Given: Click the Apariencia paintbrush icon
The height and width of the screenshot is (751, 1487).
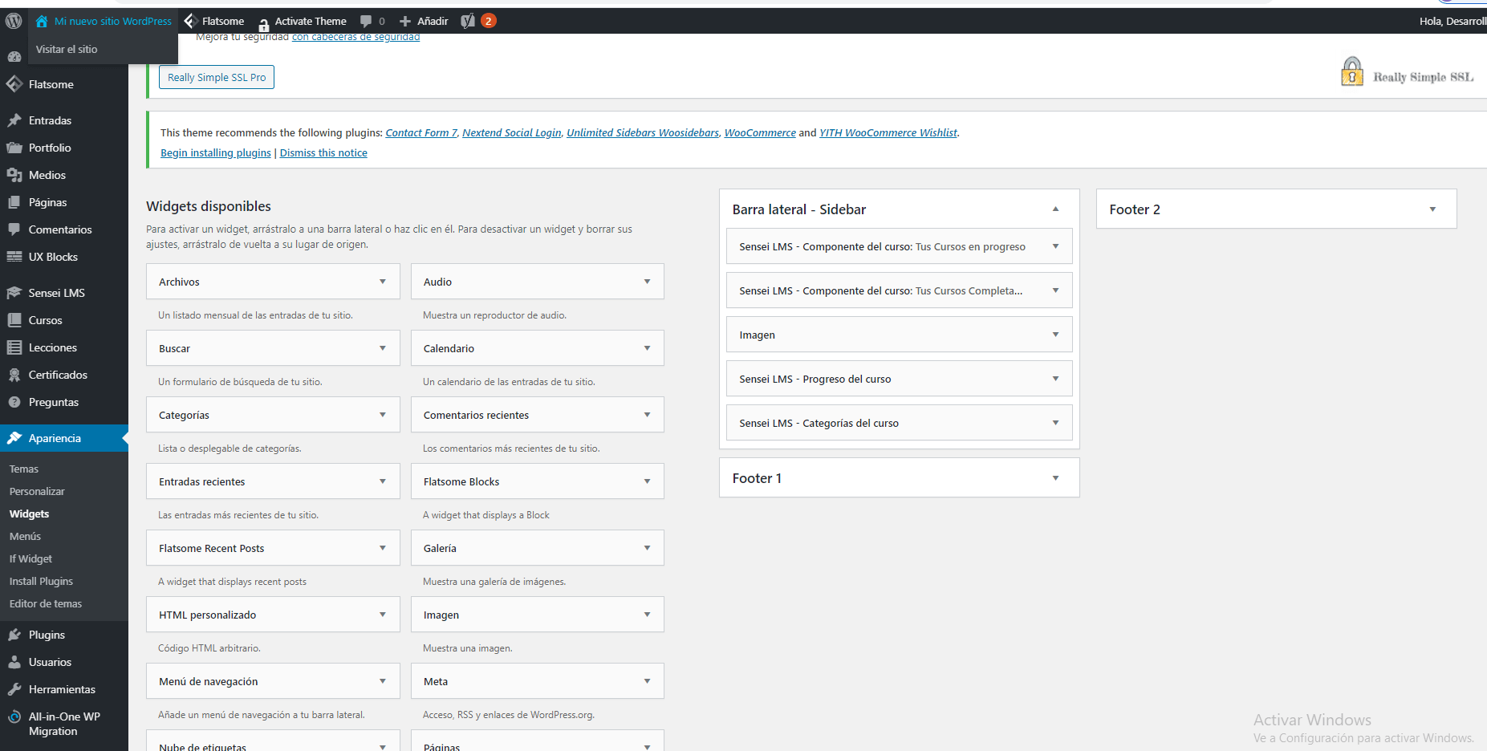Looking at the screenshot, I should [x=14, y=438].
